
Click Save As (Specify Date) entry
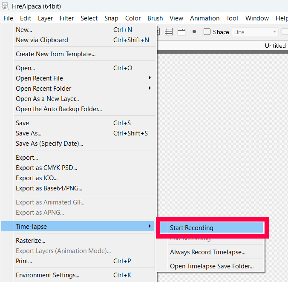point(49,144)
